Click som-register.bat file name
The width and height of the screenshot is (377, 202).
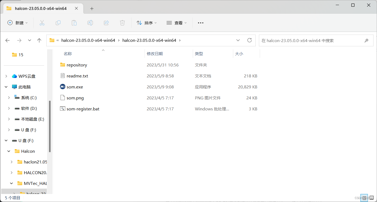pos(83,109)
